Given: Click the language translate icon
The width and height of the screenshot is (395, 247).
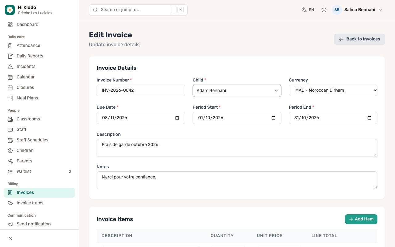Looking at the screenshot, I should coord(304,10).
